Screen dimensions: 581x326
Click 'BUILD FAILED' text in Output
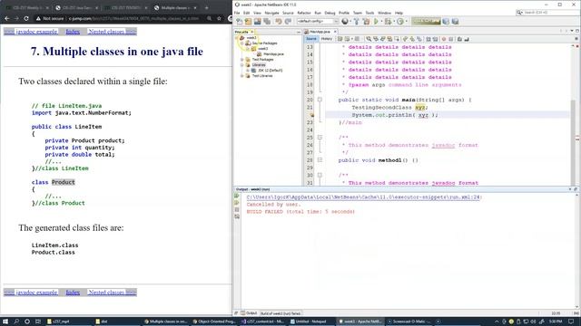point(264,212)
